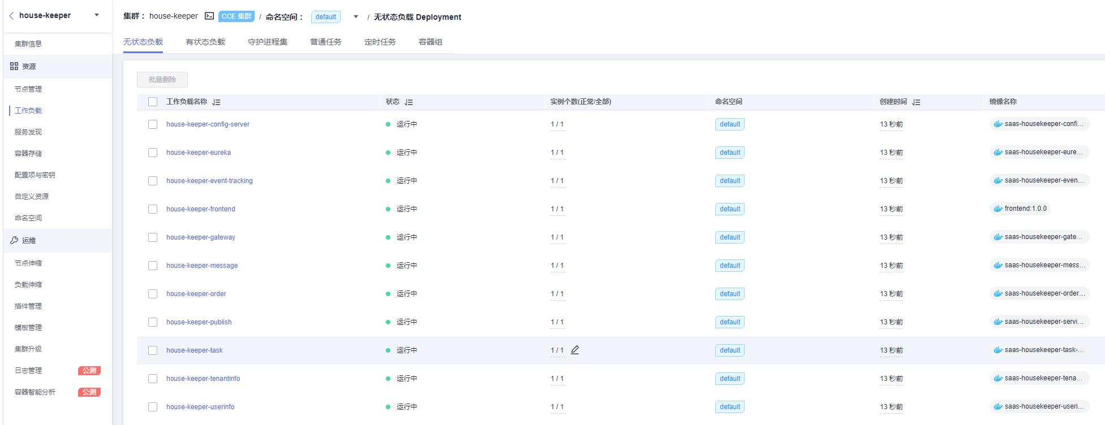Switch to 定时任务 tab
The image size is (1105, 425).
point(380,42)
